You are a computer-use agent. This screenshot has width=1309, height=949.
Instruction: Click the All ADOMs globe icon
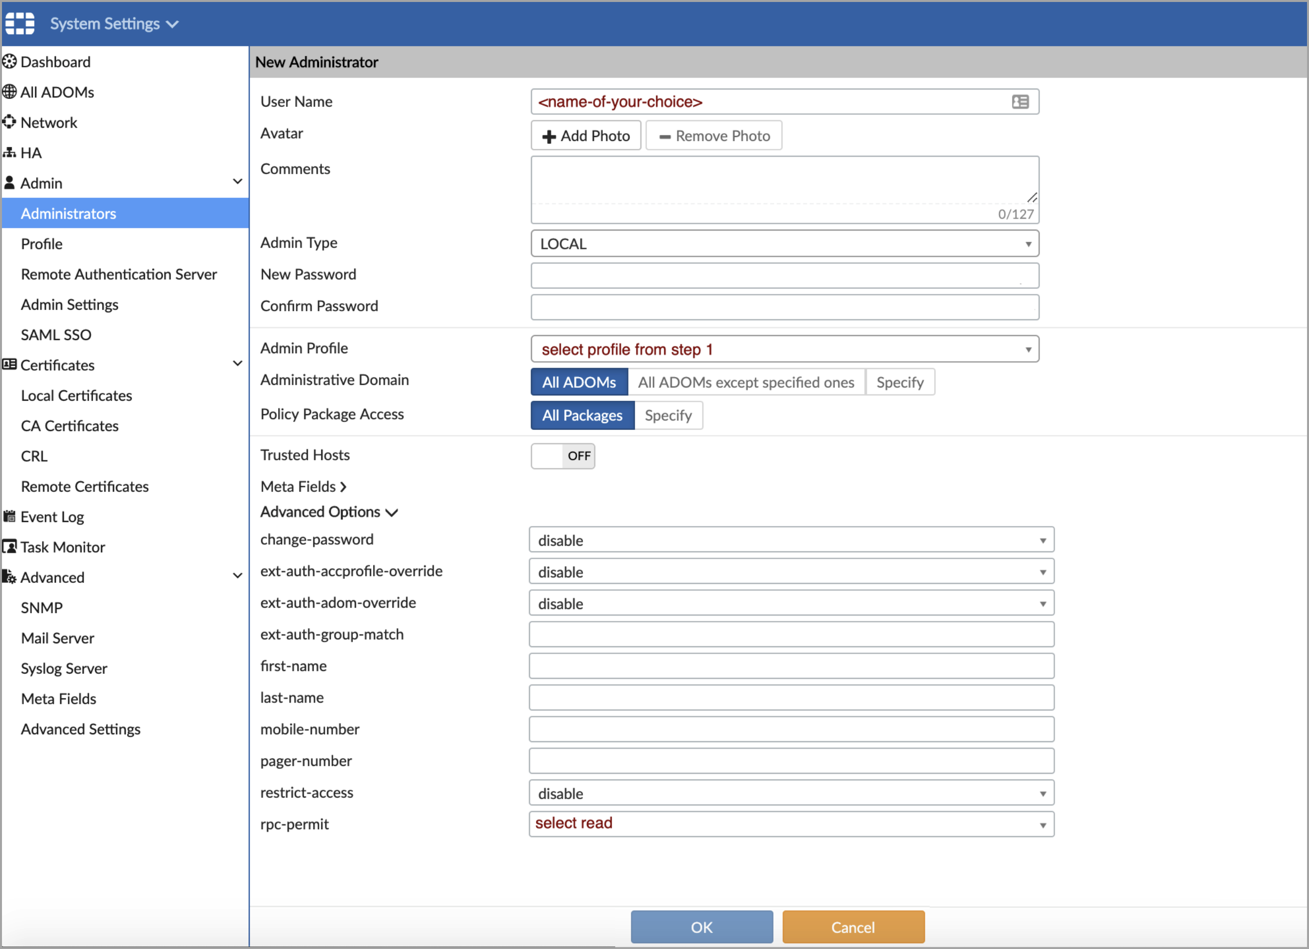coord(10,93)
